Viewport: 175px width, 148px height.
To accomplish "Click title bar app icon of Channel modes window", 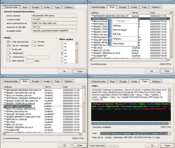I will coord(3,2).
